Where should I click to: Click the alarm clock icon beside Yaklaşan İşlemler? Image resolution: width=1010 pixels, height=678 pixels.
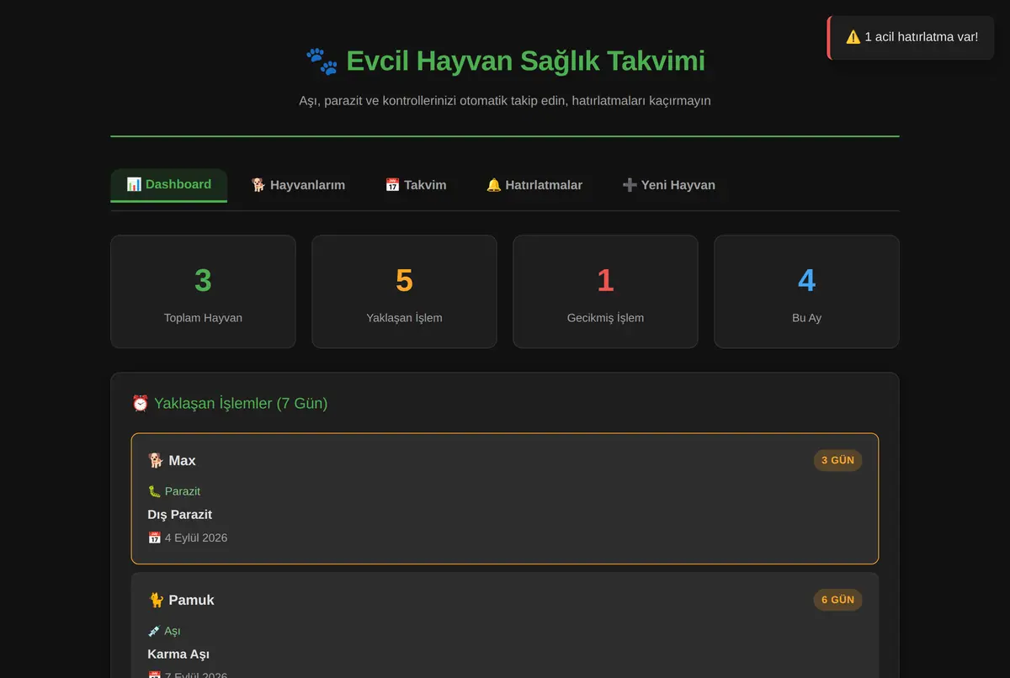click(141, 404)
